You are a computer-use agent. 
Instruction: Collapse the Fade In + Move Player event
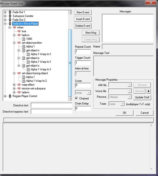5,24
